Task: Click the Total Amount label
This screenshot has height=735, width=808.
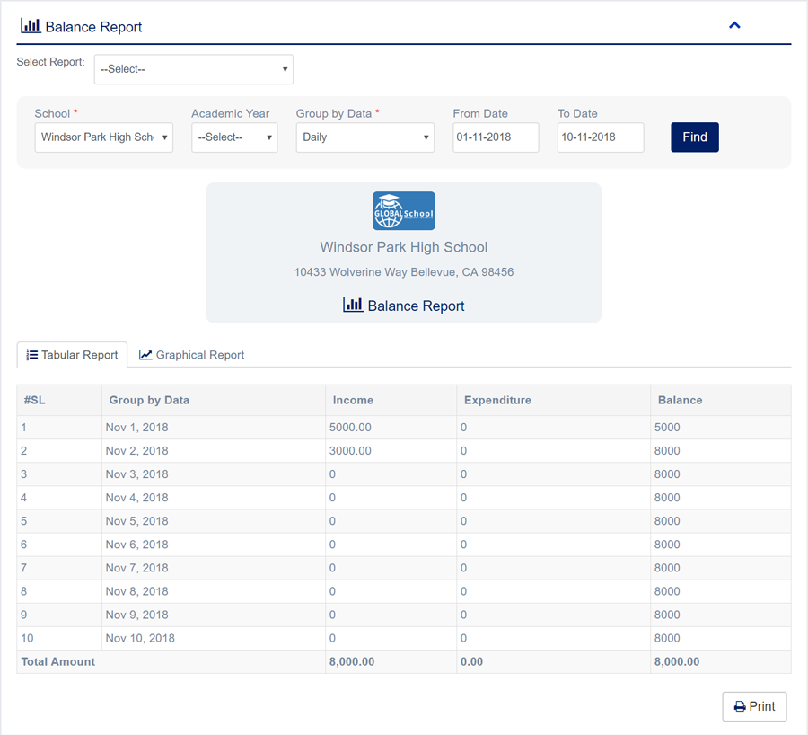Action: pyautogui.click(x=58, y=661)
